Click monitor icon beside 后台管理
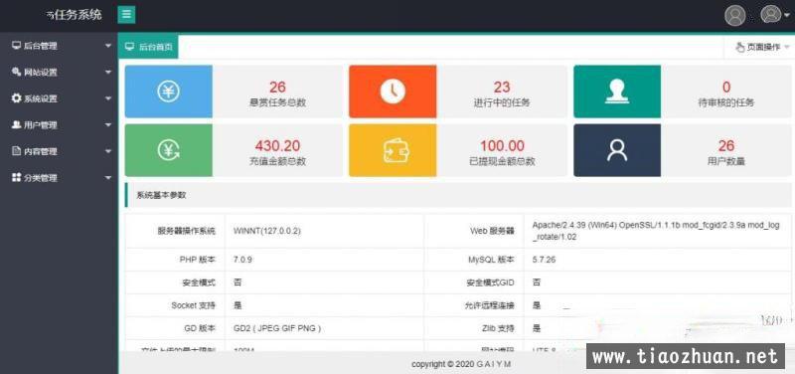 tap(17, 46)
